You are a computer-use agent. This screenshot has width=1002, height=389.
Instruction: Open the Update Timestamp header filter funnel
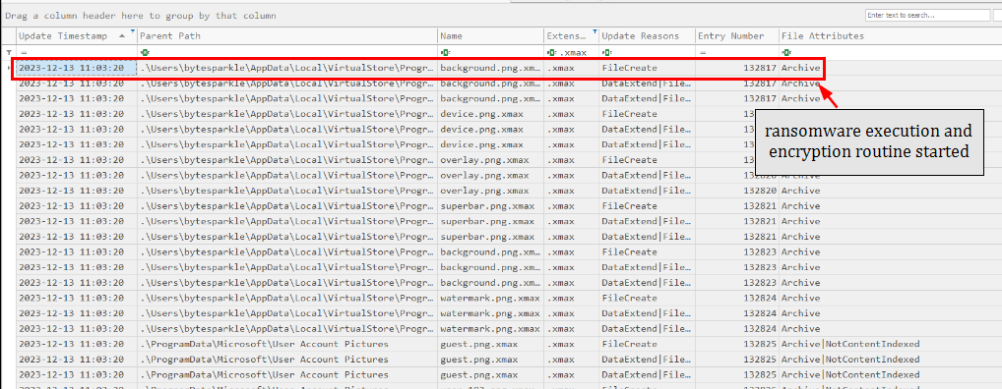tap(132, 30)
